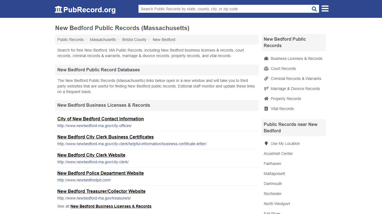Open Business Licenses & Records sidebar link
Viewport: 382px width, 214px height.
[x=296, y=59]
